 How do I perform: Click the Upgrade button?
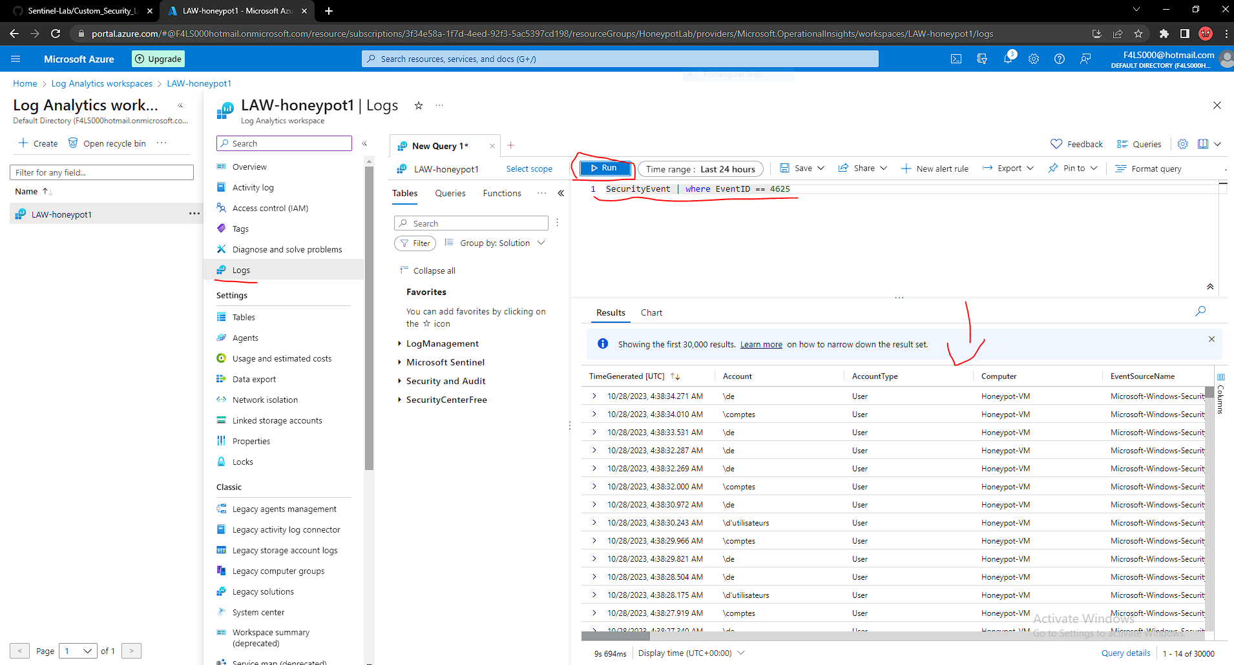[x=158, y=59]
